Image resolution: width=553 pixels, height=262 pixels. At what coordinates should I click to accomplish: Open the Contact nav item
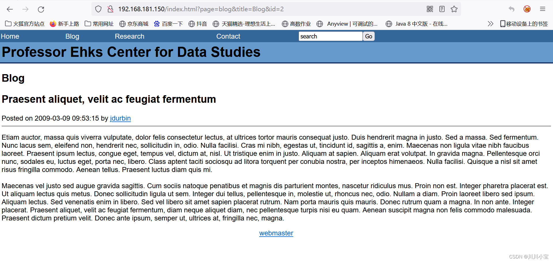coord(228,36)
